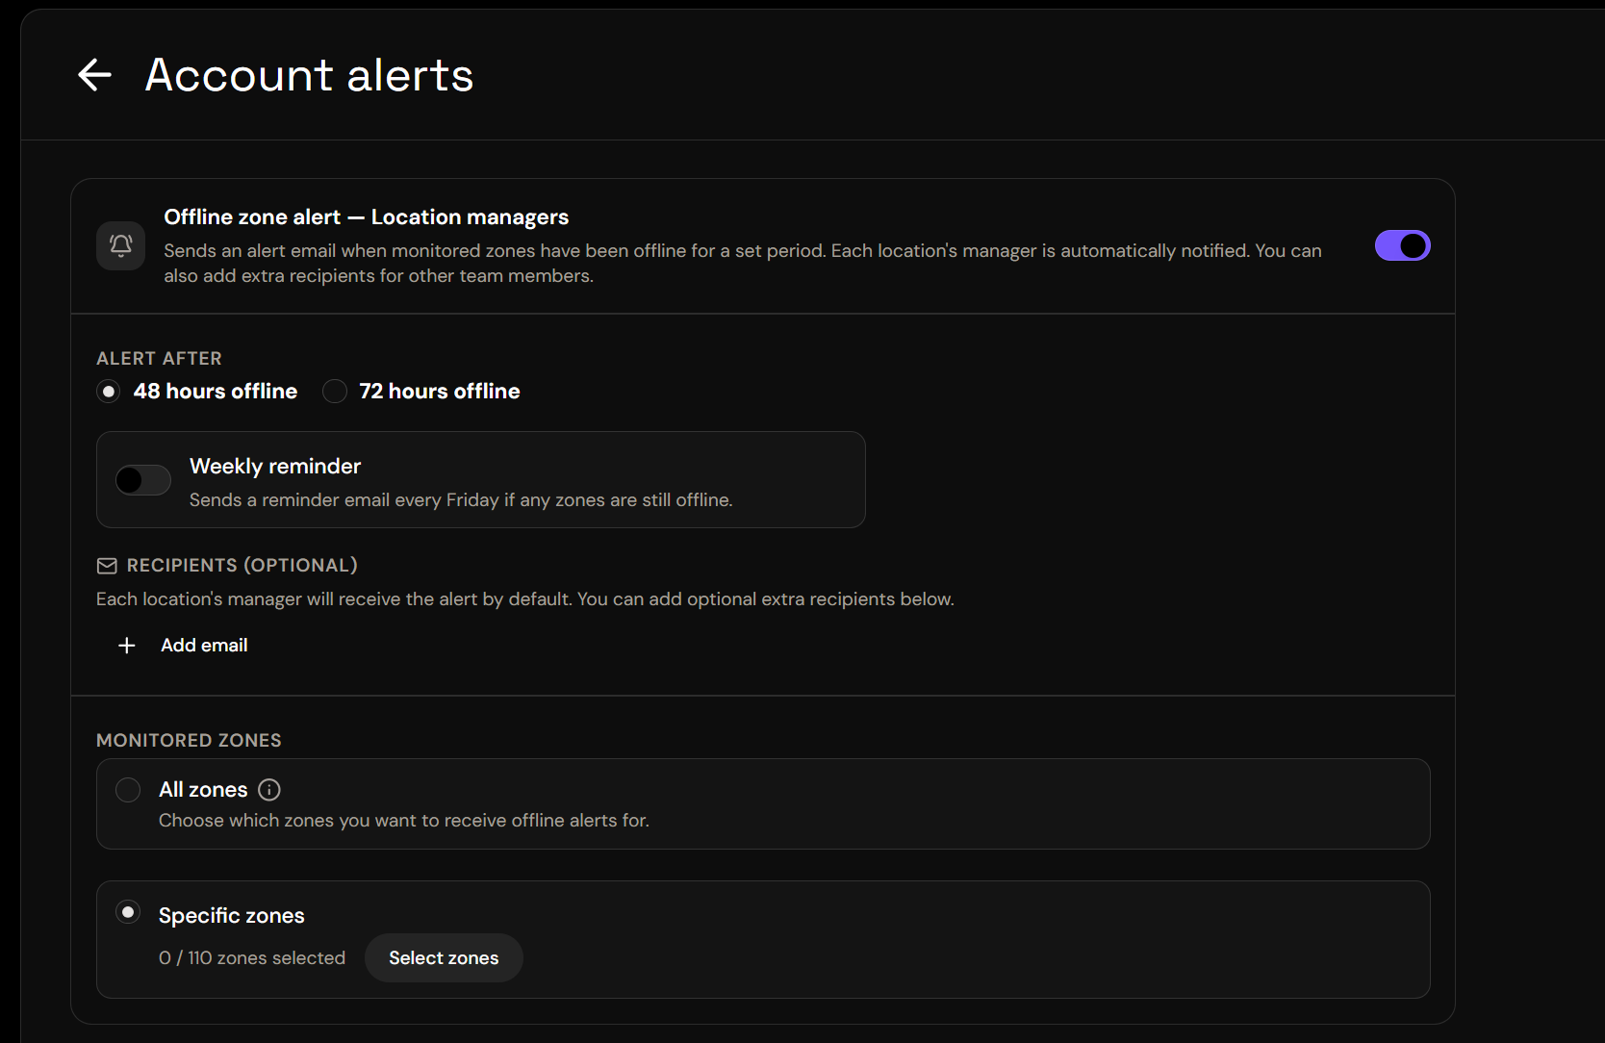Click the '0 / 110 zones selected' counter

252,958
